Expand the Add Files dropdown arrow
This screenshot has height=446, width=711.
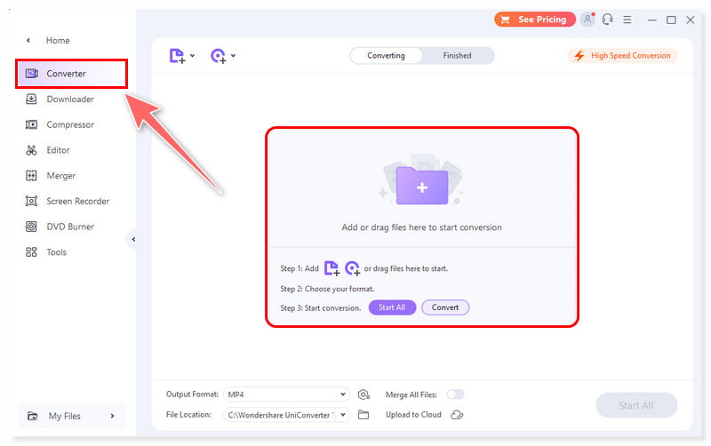193,57
